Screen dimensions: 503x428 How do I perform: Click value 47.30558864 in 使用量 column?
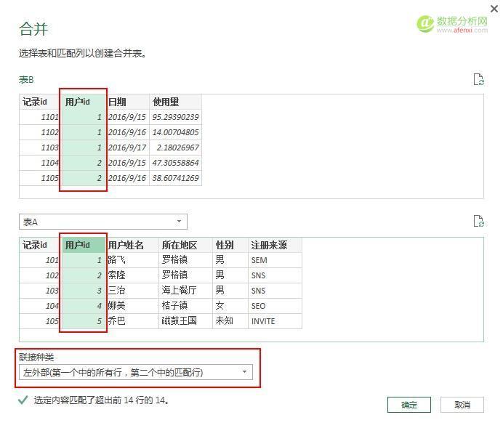pyautogui.click(x=175, y=163)
